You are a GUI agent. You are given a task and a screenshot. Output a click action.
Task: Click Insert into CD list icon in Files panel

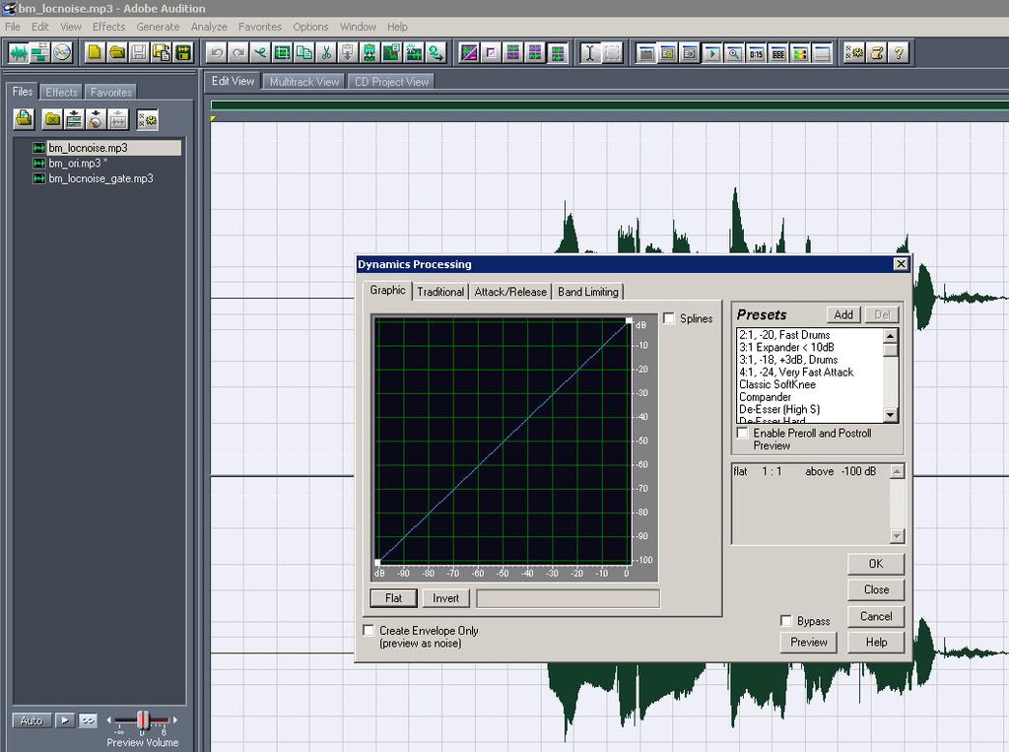(96, 119)
